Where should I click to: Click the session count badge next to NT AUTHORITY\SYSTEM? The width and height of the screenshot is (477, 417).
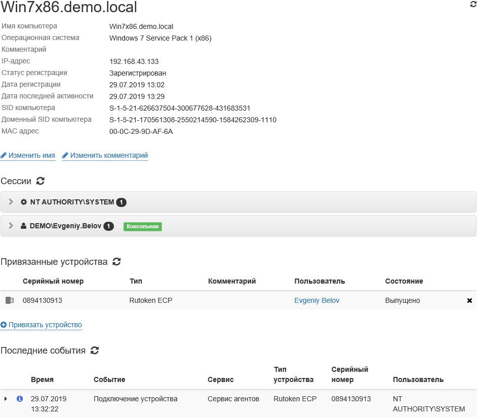(121, 202)
